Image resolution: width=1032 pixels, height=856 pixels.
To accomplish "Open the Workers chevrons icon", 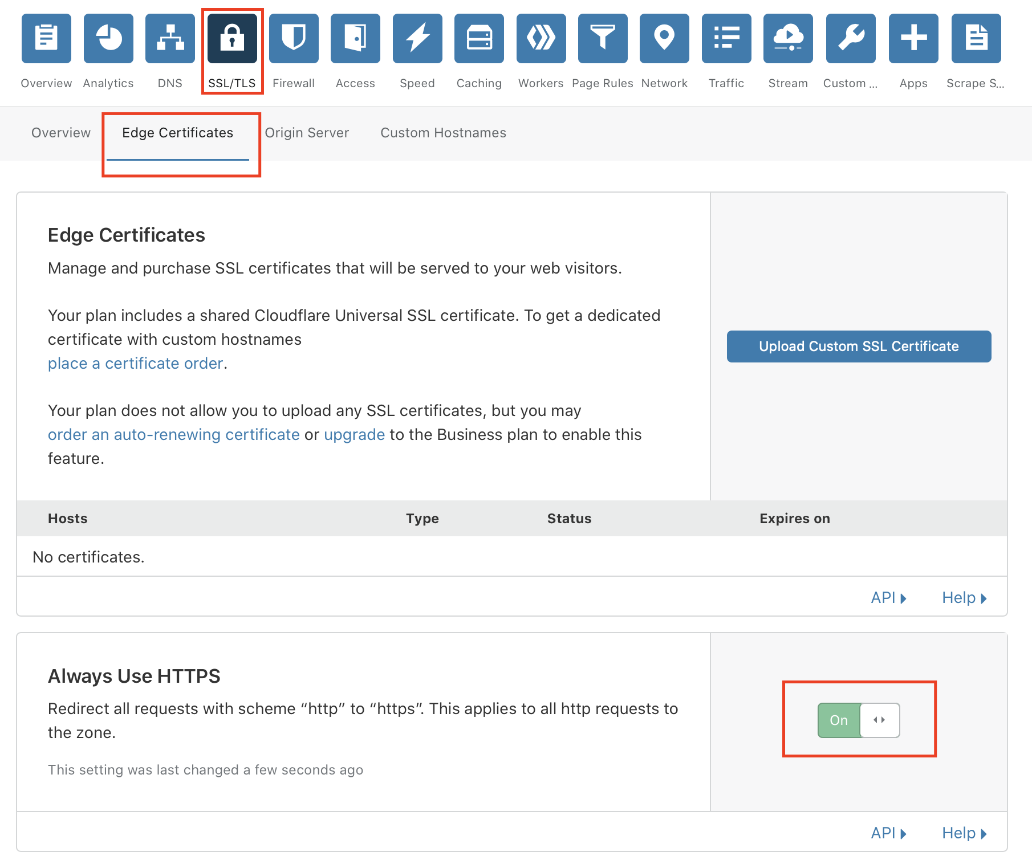I will coord(541,38).
